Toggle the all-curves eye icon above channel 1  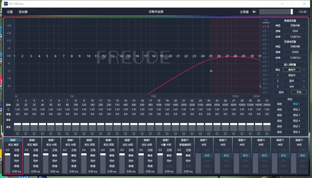[266, 20]
